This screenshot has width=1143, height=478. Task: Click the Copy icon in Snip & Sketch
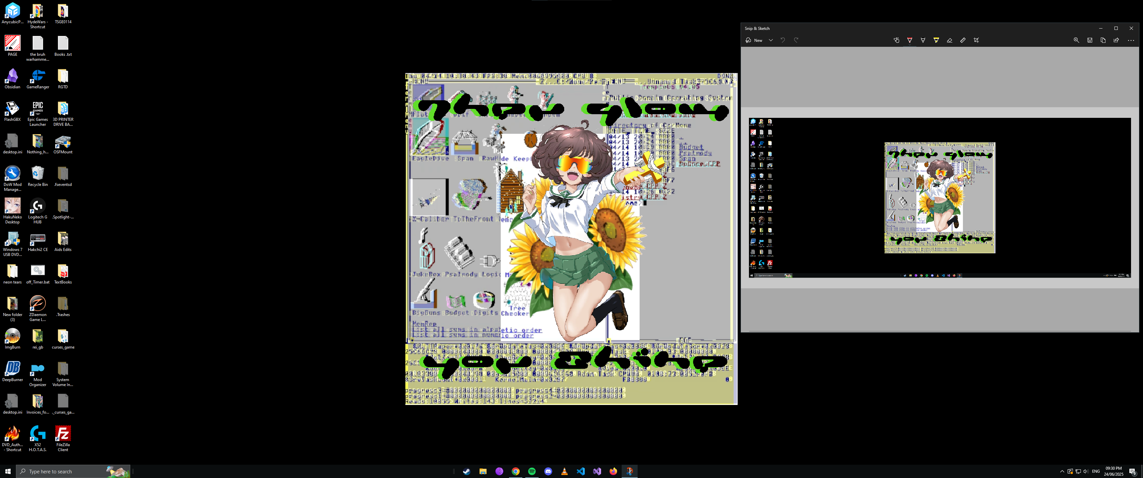pos(1103,40)
